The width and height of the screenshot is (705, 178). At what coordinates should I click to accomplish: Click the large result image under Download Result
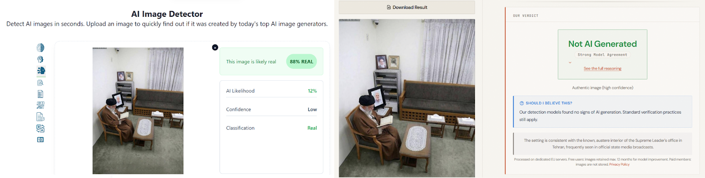click(x=407, y=98)
